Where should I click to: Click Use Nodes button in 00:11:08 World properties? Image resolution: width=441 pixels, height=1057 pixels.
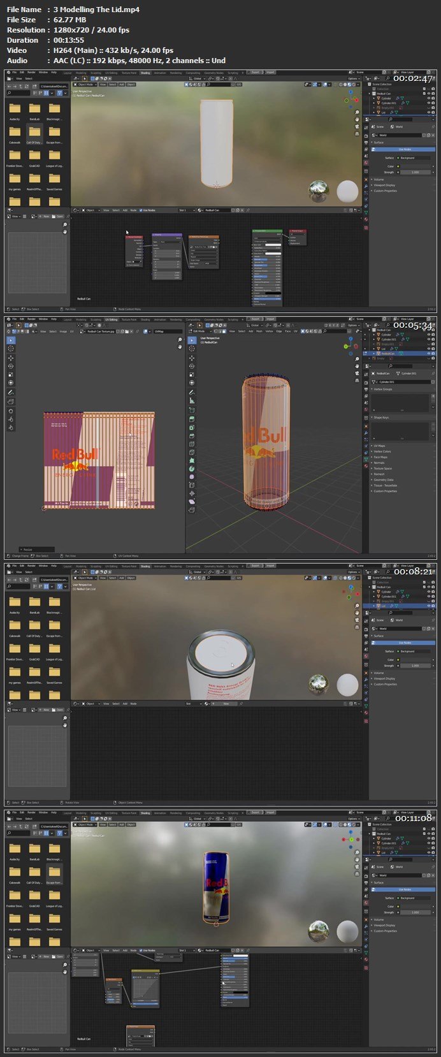coord(404,889)
